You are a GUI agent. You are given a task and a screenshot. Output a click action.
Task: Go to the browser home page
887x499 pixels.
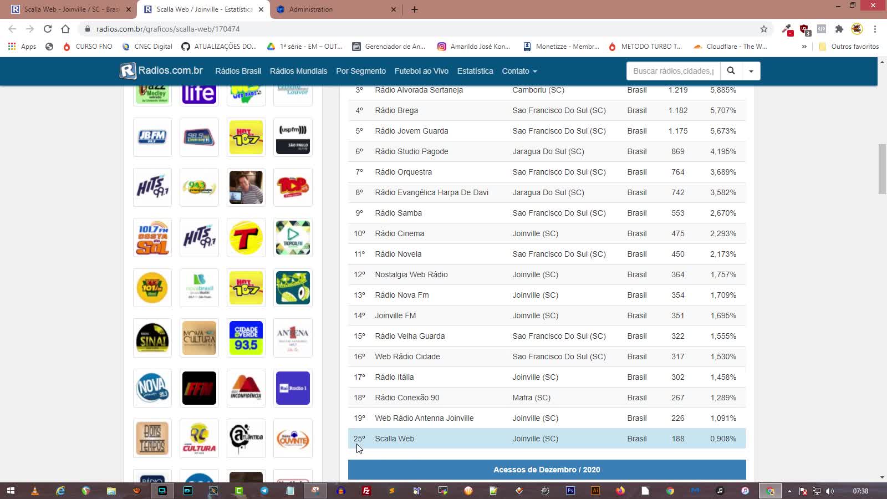click(x=65, y=29)
